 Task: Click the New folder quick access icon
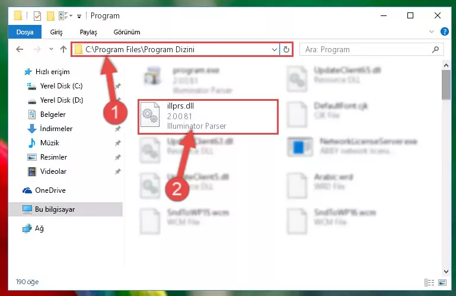(50, 16)
